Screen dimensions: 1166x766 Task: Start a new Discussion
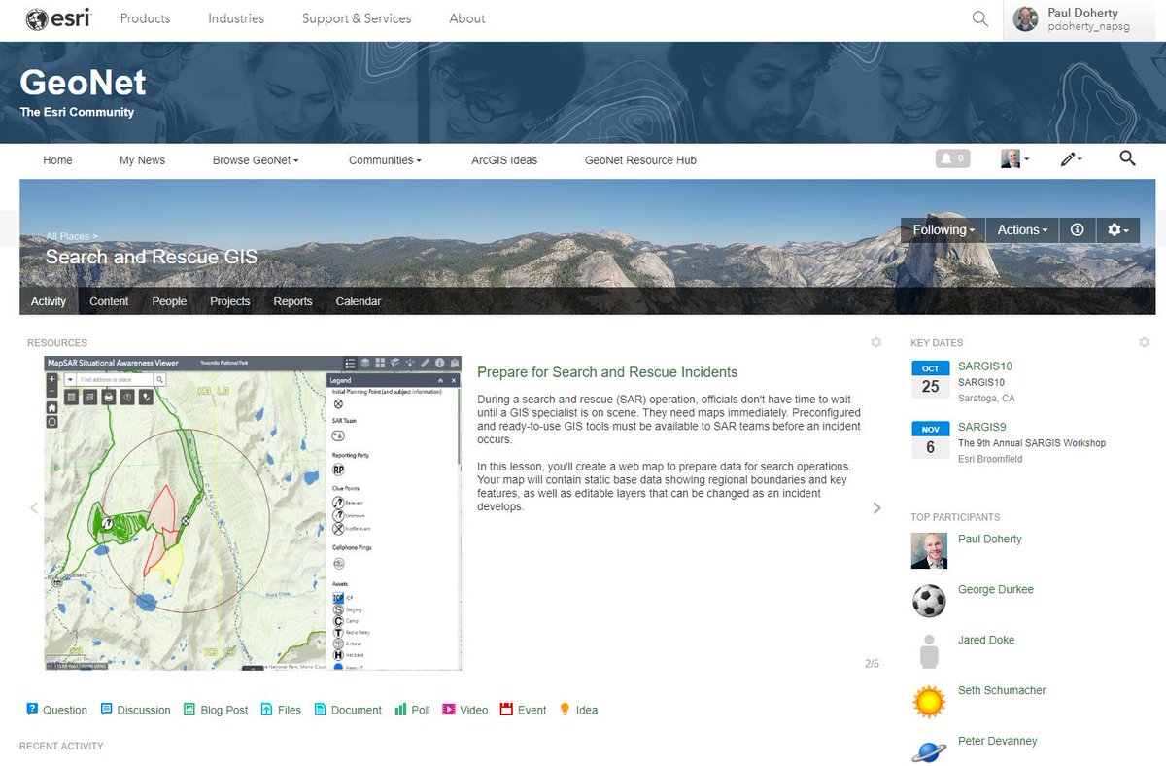point(135,711)
